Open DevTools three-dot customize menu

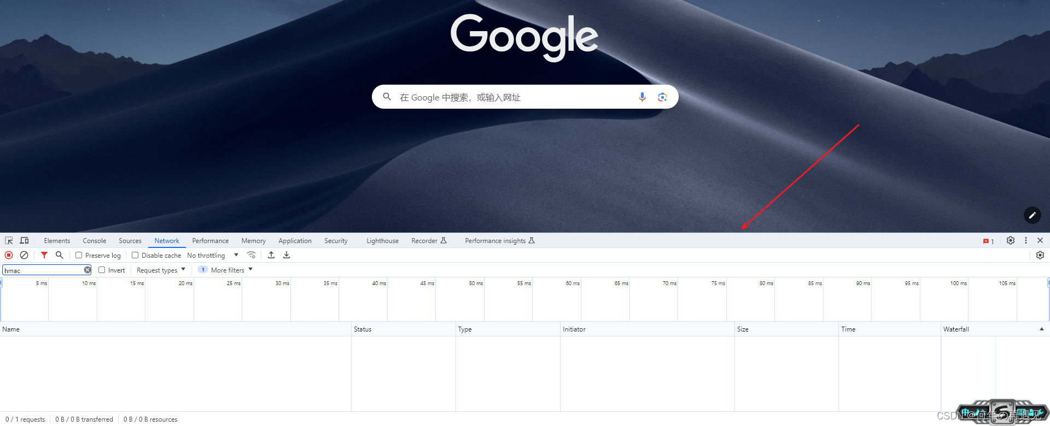1026,240
